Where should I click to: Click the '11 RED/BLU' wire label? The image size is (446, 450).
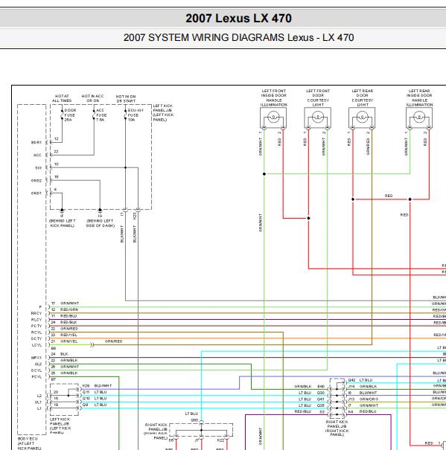64,316
